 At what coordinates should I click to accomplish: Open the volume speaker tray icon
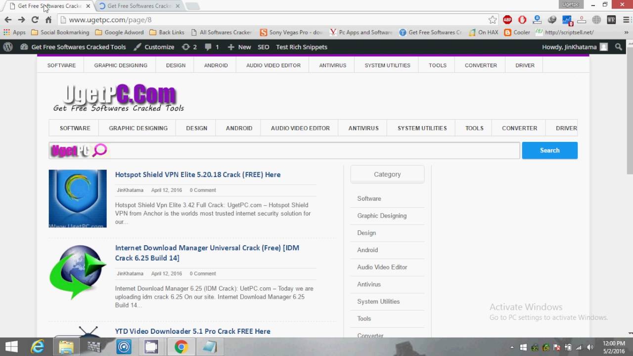pos(589,348)
